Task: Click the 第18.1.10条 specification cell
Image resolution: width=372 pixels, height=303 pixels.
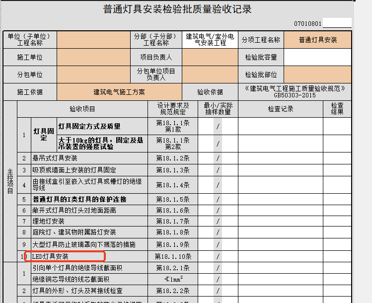Action: click(173, 257)
